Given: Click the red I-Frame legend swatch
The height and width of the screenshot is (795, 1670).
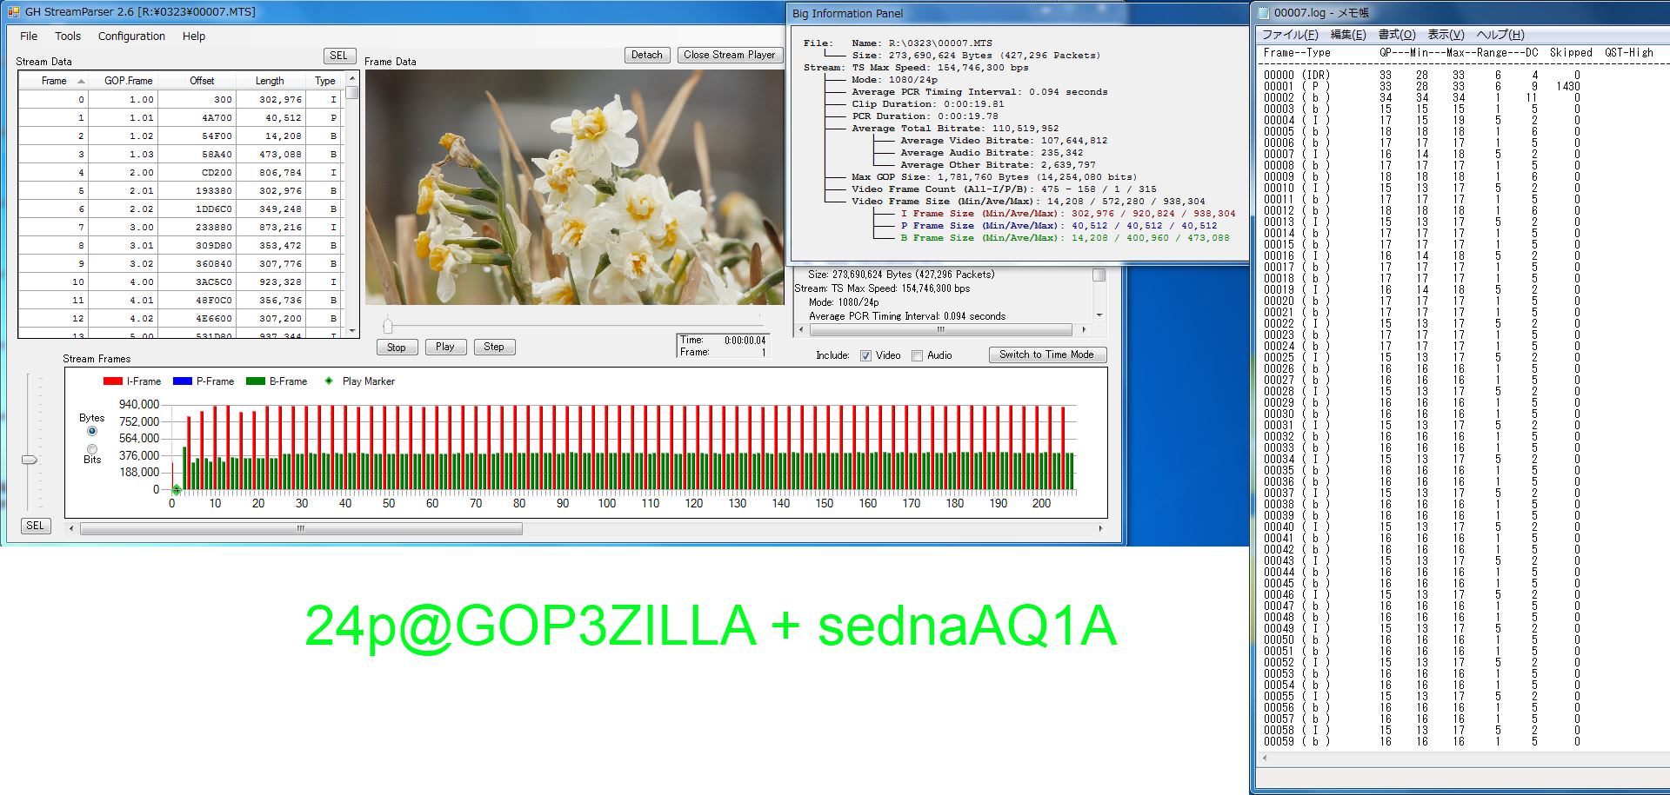Looking at the screenshot, I should coord(112,381).
